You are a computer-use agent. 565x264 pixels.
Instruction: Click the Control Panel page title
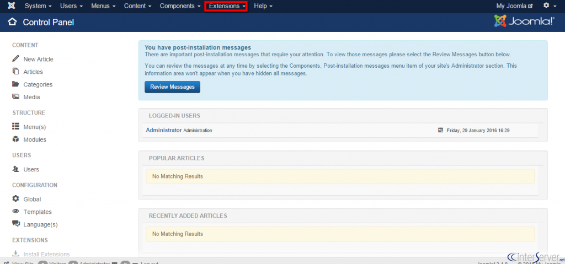[49, 23]
